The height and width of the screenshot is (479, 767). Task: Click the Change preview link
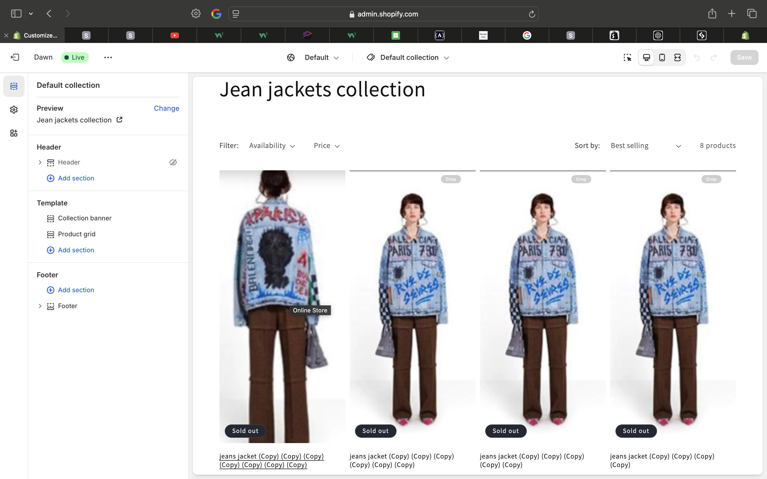coord(166,108)
